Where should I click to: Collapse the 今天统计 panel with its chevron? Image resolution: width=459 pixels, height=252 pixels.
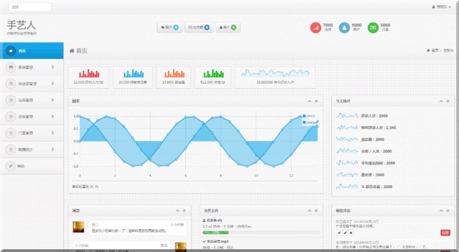pyautogui.click(x=441, y=101)
